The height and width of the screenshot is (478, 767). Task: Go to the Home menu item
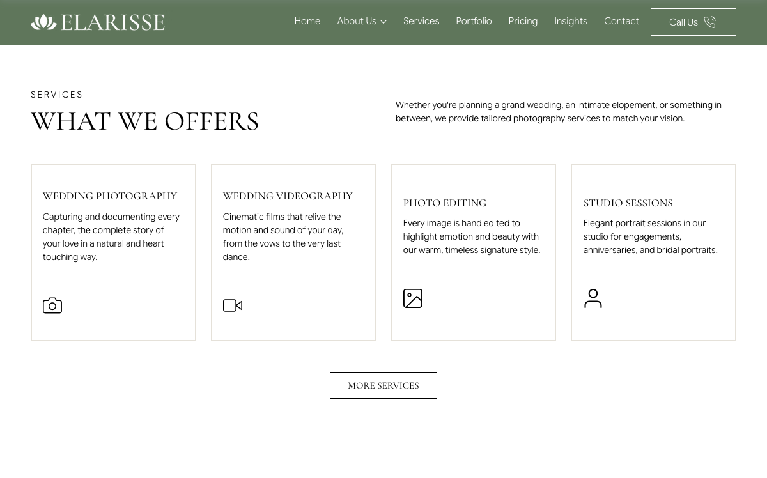[x=307, y=21]
